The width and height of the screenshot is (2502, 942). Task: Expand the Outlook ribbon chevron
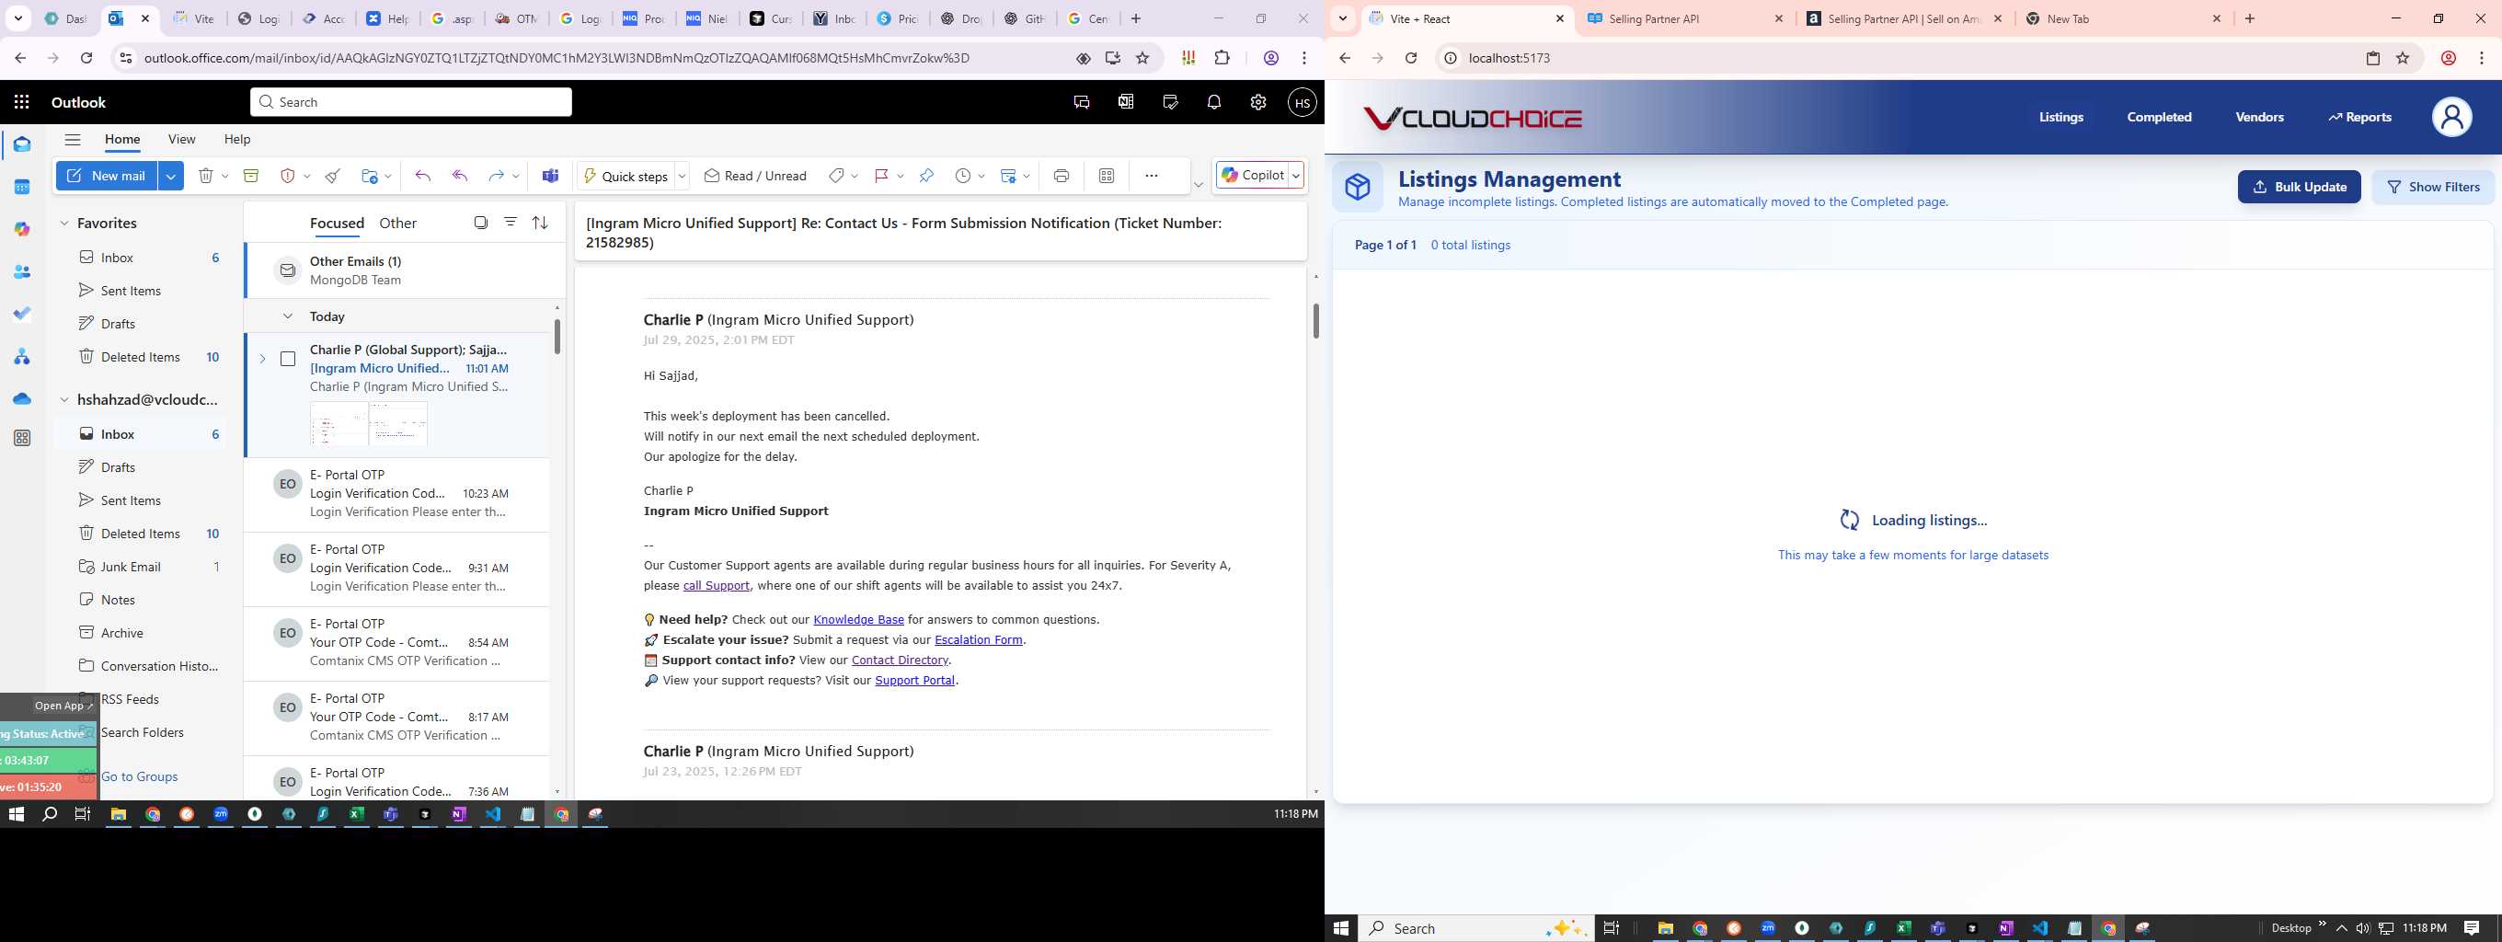(x=1198, y=185)
